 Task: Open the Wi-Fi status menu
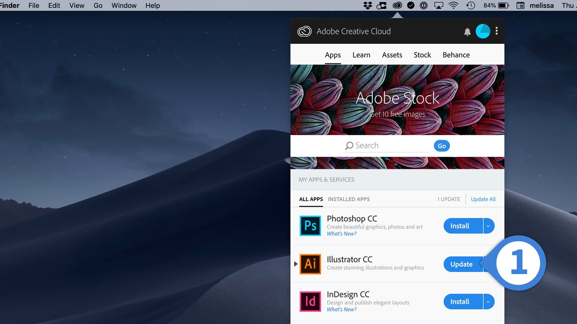[x=454, y=5]
